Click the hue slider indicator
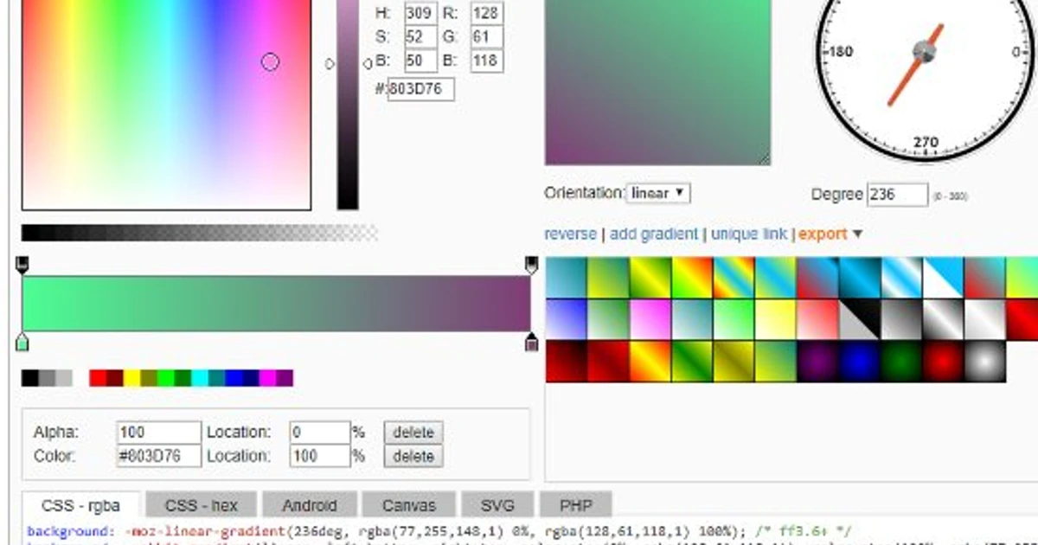The width and height of the screenshot is (1038, 545). (x=330, y=62)
